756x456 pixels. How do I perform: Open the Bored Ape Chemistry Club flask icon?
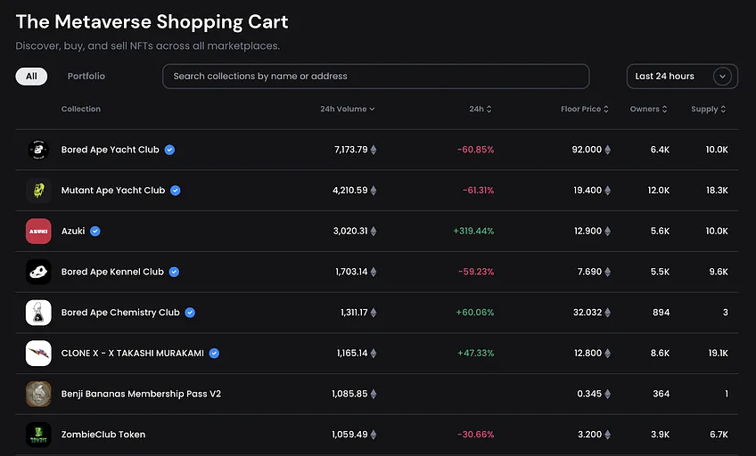tap(38, 313)
